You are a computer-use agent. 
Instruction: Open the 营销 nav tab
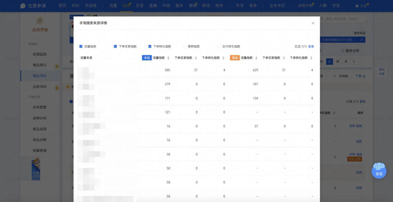[x=193, y=6]
